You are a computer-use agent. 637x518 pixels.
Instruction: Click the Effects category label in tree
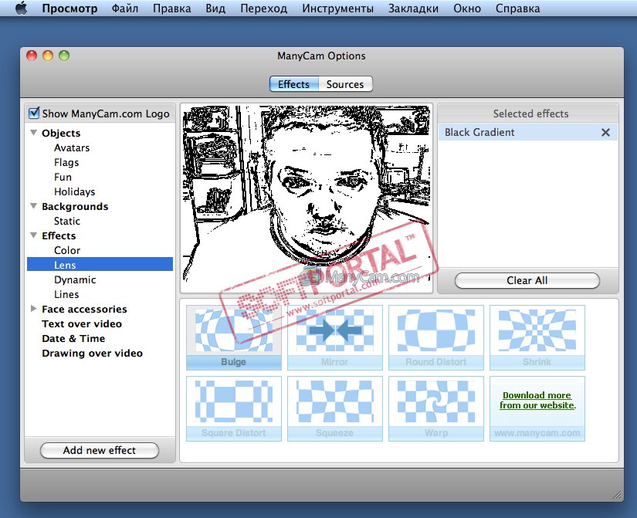tap(59, 235)
